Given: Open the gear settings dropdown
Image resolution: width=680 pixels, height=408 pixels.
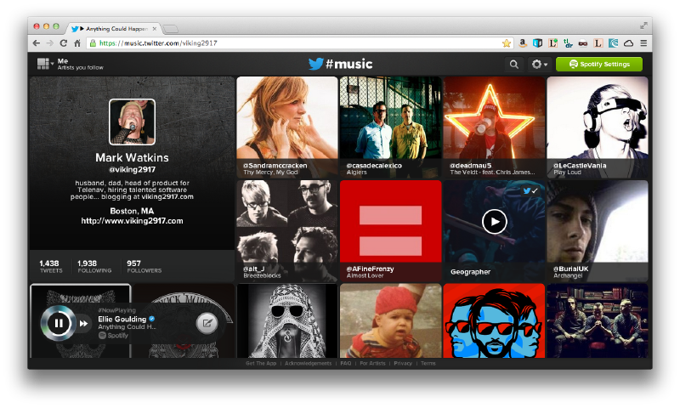Looking at the screenshot, I should pyautogui.click(x=540, y=64).
